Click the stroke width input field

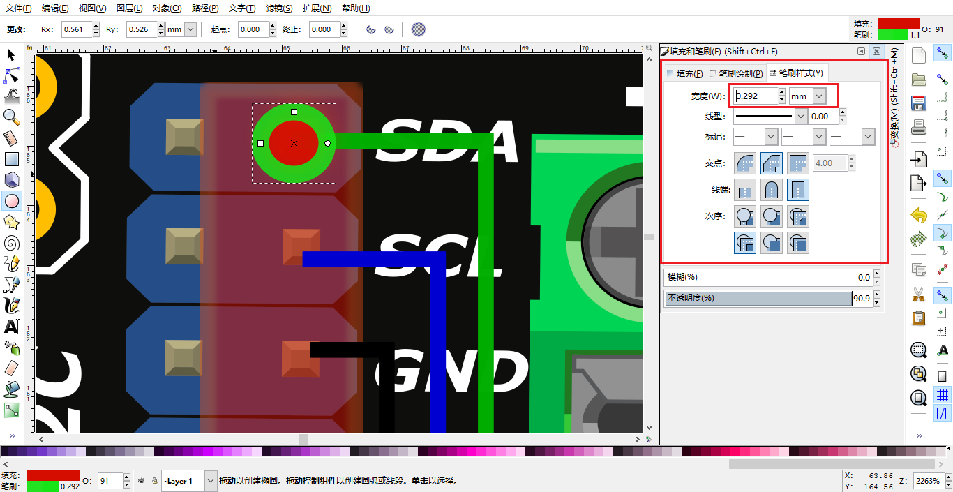click(x=756, y=96)
